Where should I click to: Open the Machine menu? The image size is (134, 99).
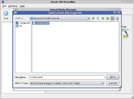tap(13, 6)
